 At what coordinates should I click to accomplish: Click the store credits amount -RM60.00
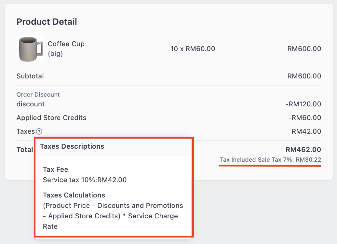(x=304, y=118)
